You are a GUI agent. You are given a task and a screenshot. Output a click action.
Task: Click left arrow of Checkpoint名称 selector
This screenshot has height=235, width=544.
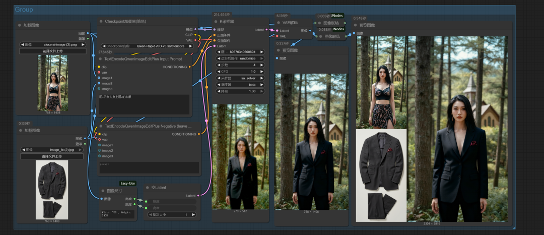pos(104,46)
